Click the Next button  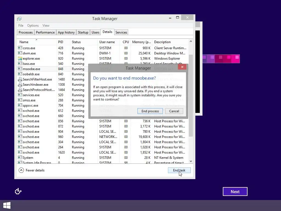pyautogui.click(x=235, y=191)
